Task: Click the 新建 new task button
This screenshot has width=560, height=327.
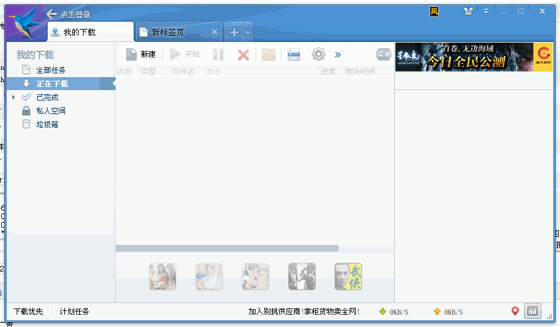Action: point(140,54)
